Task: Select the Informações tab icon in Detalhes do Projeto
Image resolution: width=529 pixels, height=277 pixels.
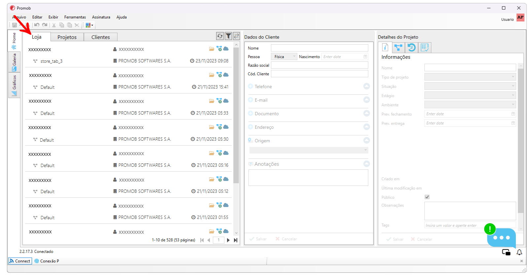Action: click(385, 48)
